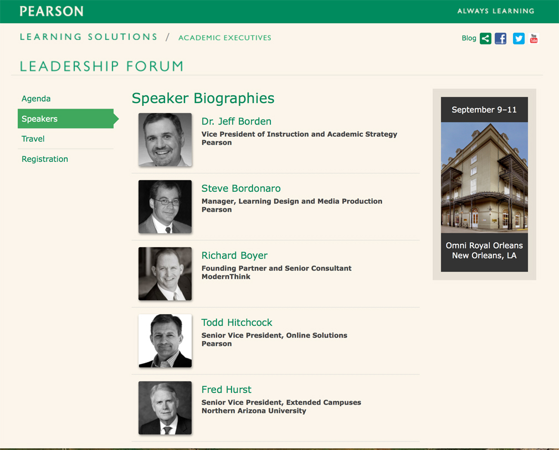
Task: Click Richard Boyer's photo
Action: (165, 274)
